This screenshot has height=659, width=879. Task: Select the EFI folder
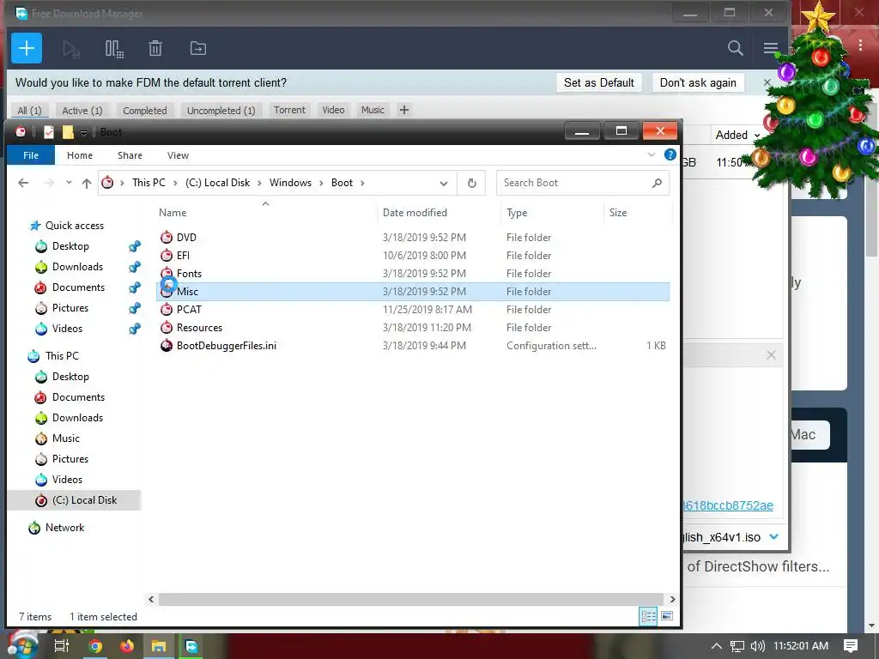pos(413,256)
